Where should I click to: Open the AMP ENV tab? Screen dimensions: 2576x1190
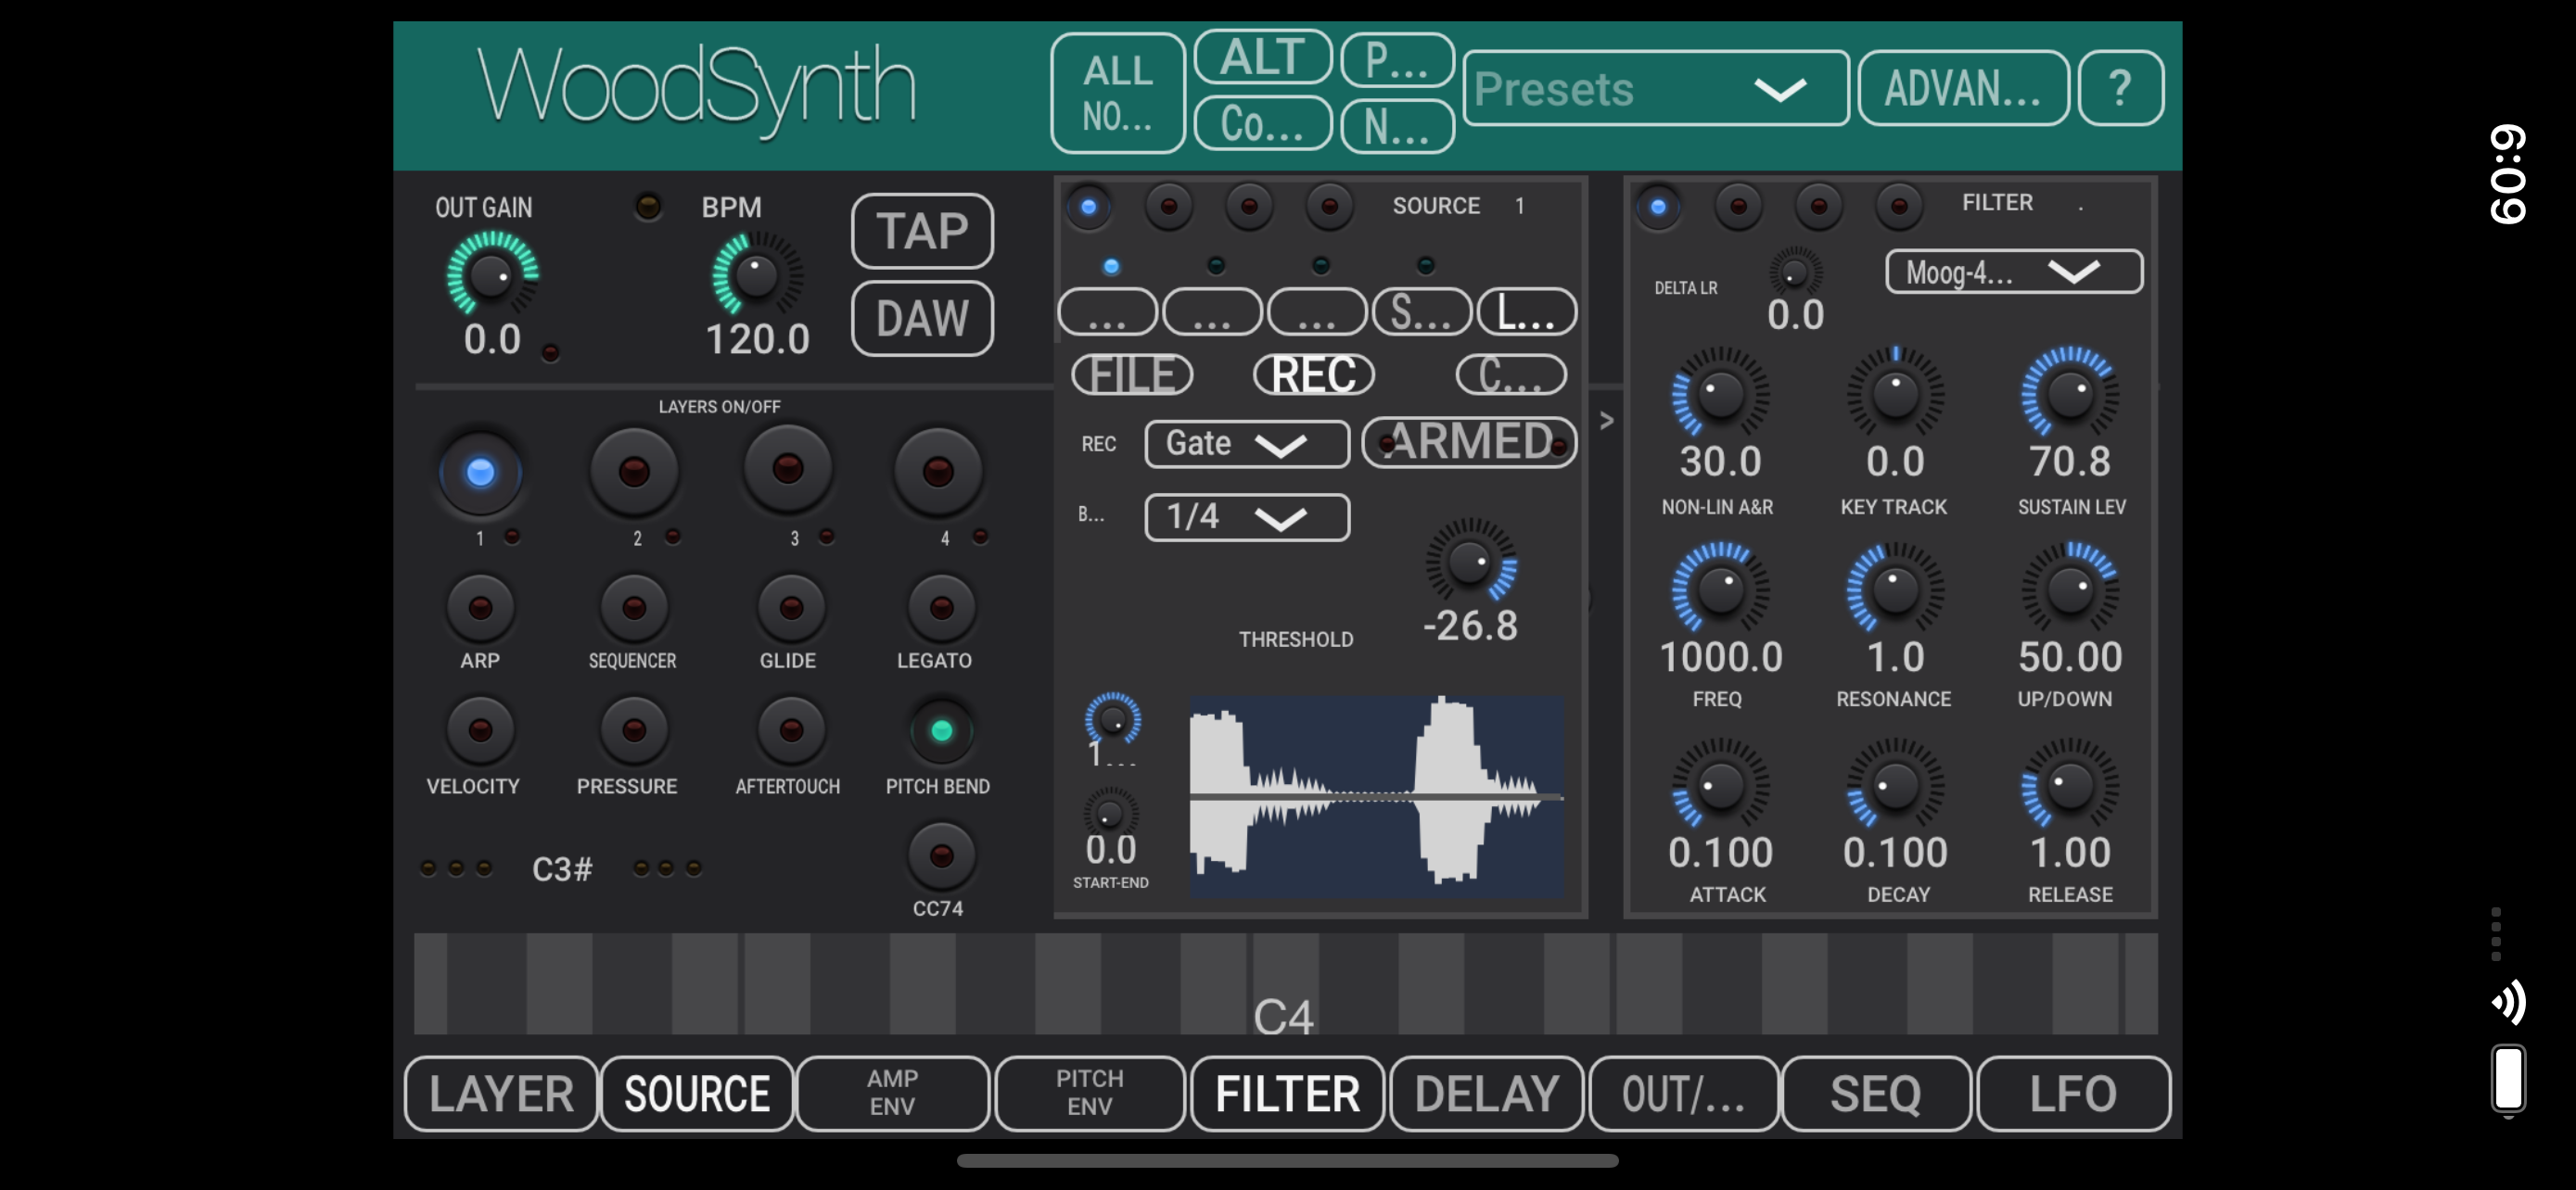[892, 1095]
